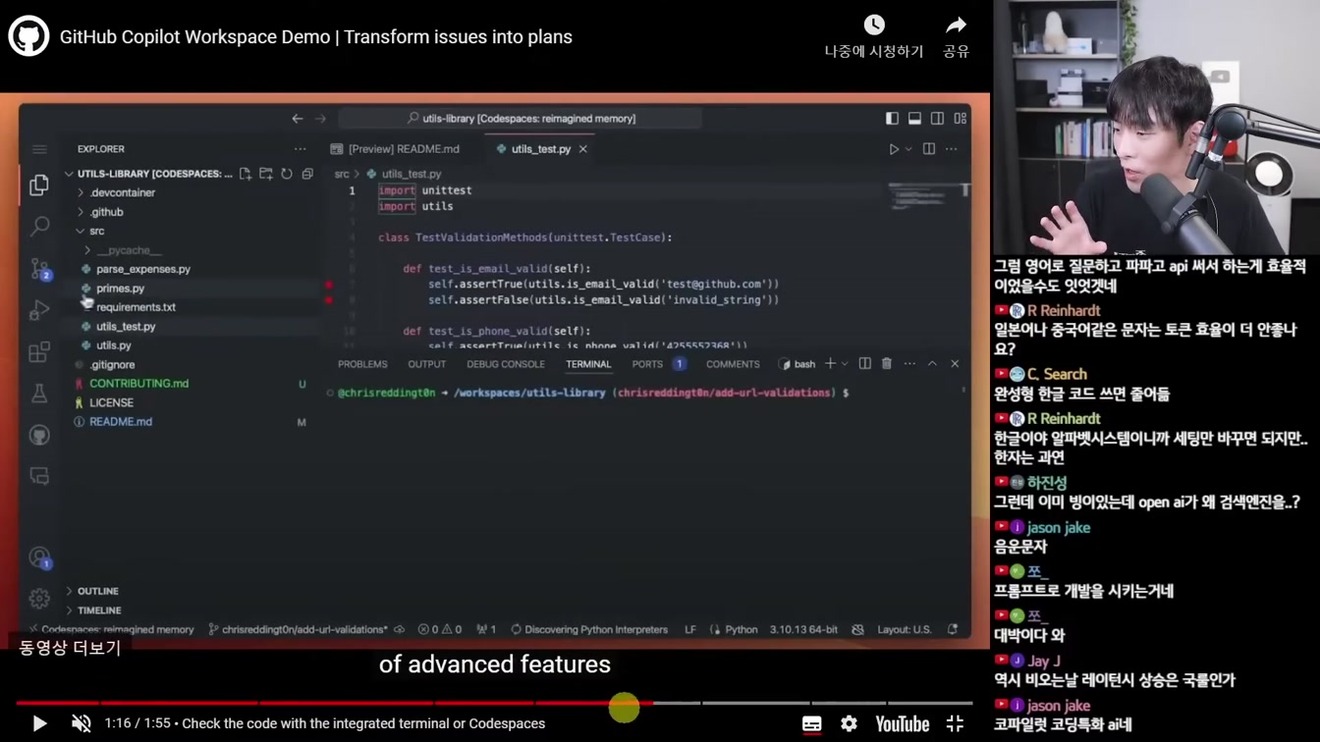The image size is (1320, 742).
Task: Unmute the video sound
Action: 82,723
